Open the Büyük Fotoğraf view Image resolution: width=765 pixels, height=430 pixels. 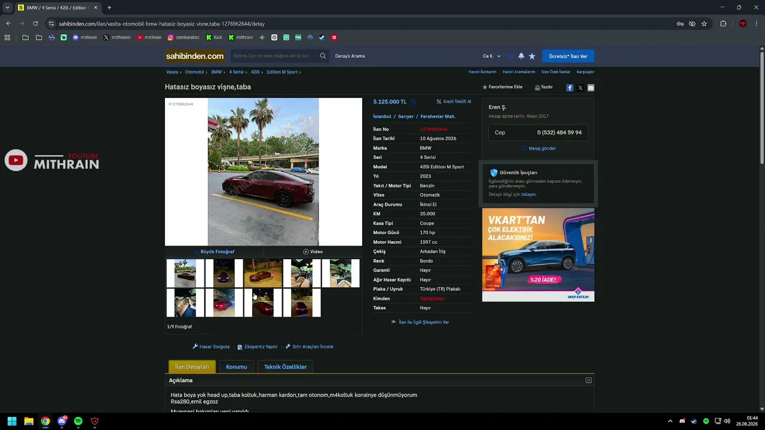click(214, 251)
